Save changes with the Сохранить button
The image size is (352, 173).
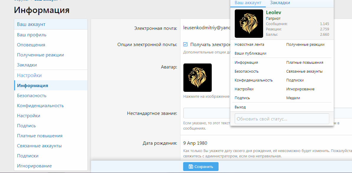[201, 167]
